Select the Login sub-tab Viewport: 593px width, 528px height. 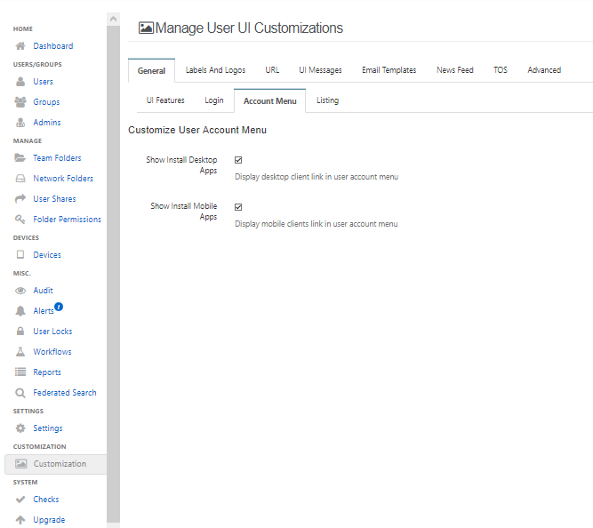tap(213, 100)
